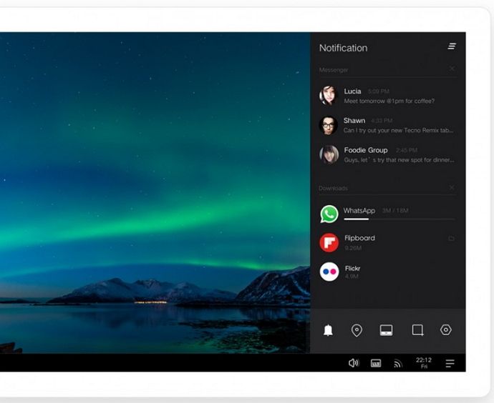
Task: Select the Flickr download entry name
Action: (352, 269)
